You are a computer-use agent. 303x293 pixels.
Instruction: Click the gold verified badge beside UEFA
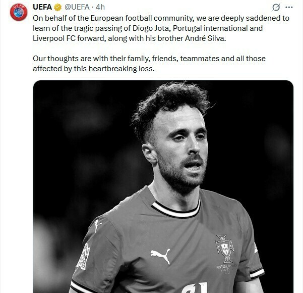(58, 7)
